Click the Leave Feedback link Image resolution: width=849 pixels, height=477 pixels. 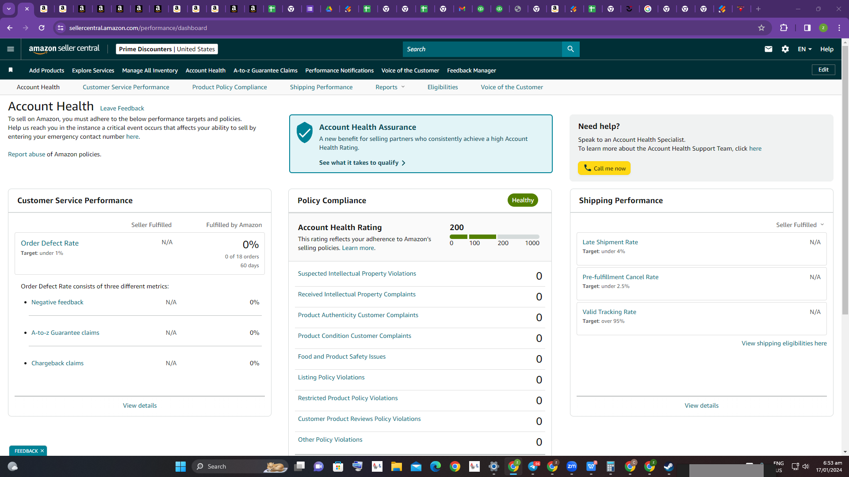coord(122,108)
